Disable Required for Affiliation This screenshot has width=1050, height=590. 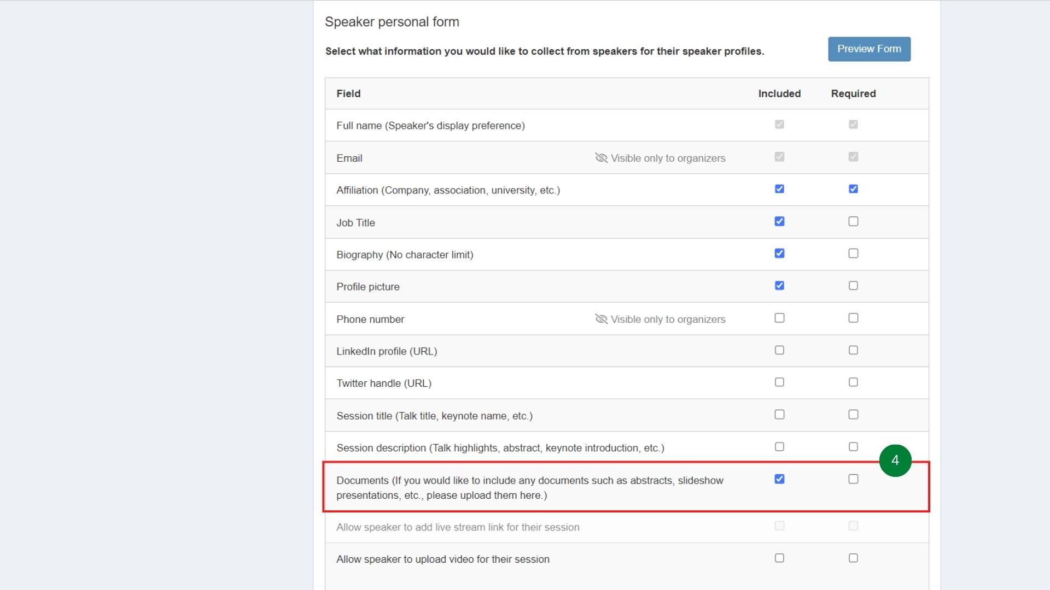click(853, 189)
